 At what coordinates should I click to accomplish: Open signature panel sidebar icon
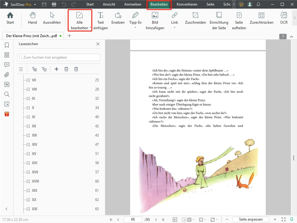point(7,104)
